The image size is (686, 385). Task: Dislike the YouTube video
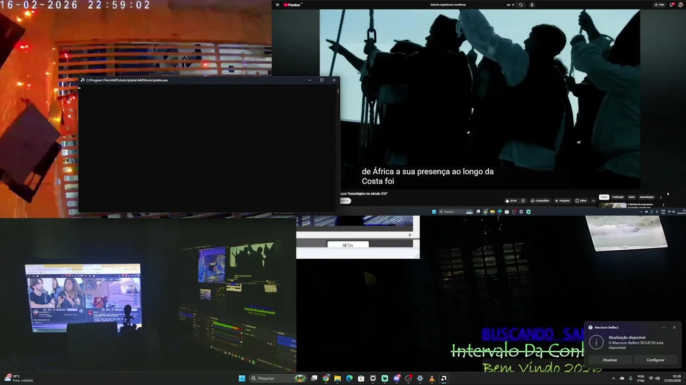[523, 201]
